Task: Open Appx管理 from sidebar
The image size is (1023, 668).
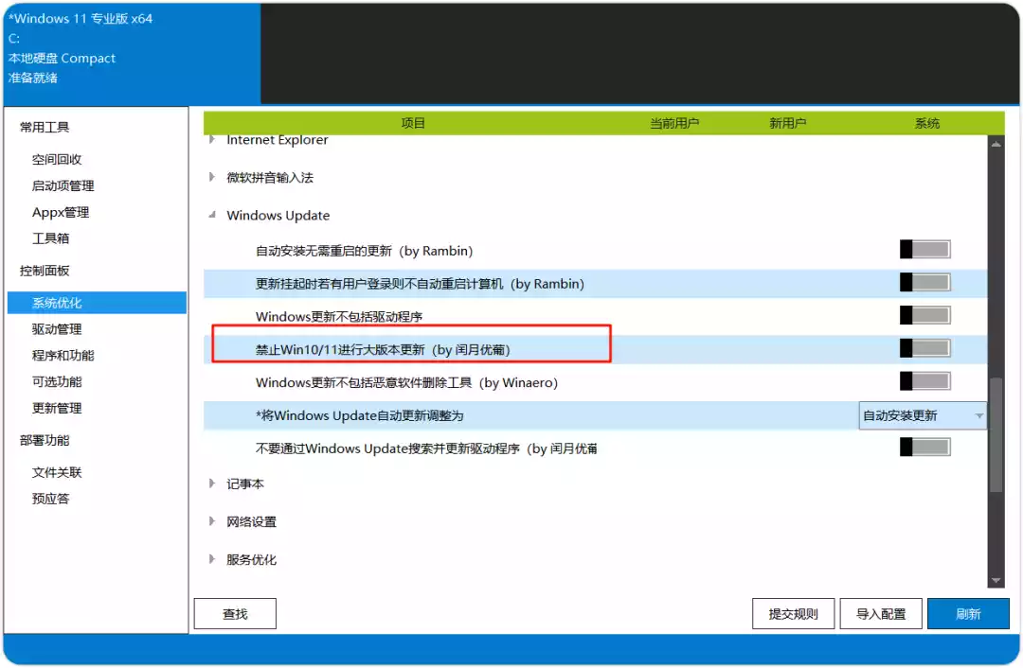Action: (61, 213)
